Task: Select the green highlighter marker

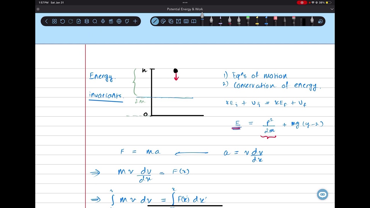Action: click(x=248, y=21)
